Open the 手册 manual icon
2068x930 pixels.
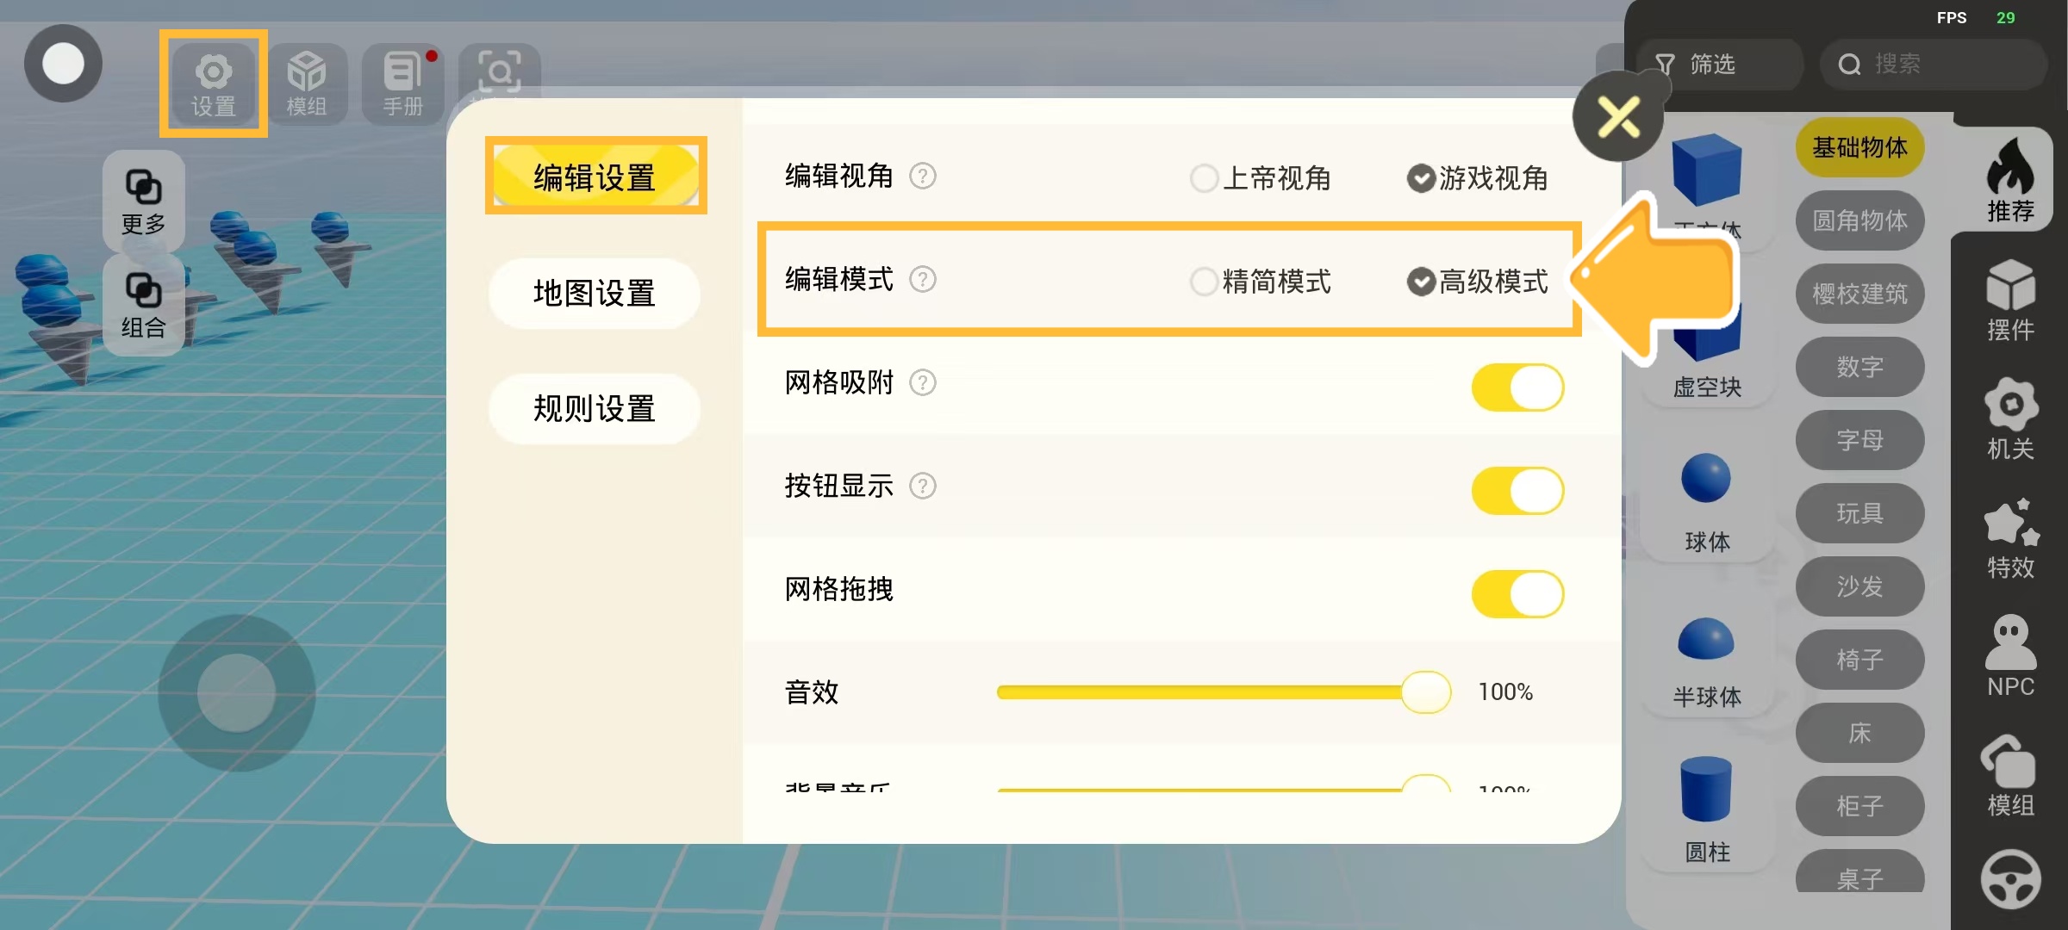(402, 84)
